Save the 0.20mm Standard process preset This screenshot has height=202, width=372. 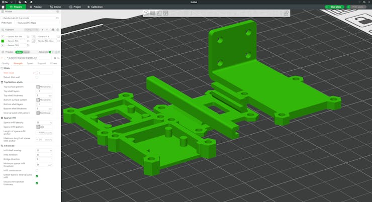(x=55, y=58)
